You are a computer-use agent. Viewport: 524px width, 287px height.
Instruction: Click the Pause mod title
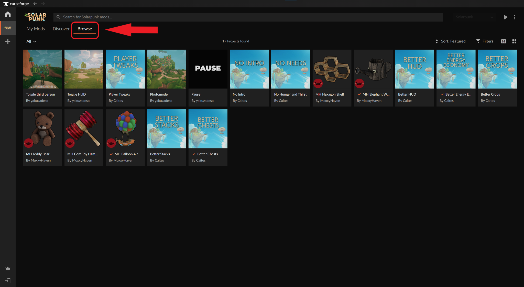[x=196, y=94]
